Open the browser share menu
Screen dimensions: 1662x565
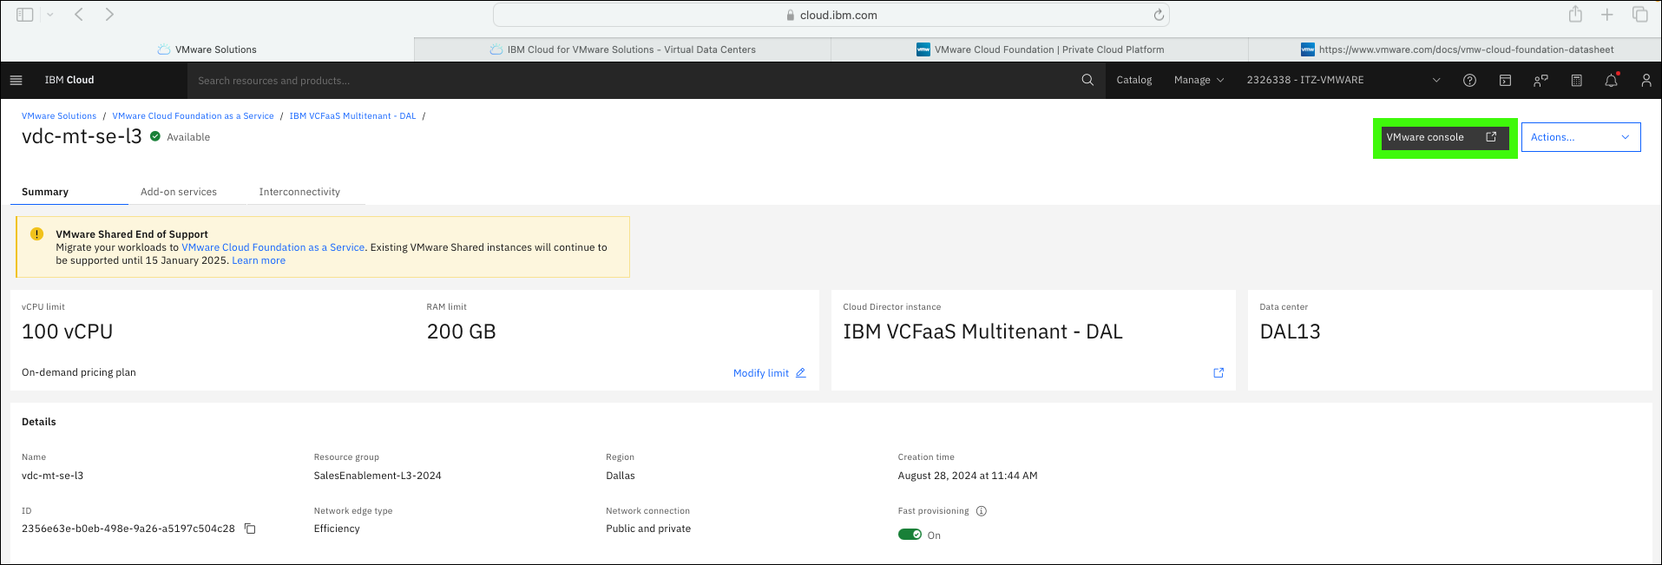(1575, 14)
